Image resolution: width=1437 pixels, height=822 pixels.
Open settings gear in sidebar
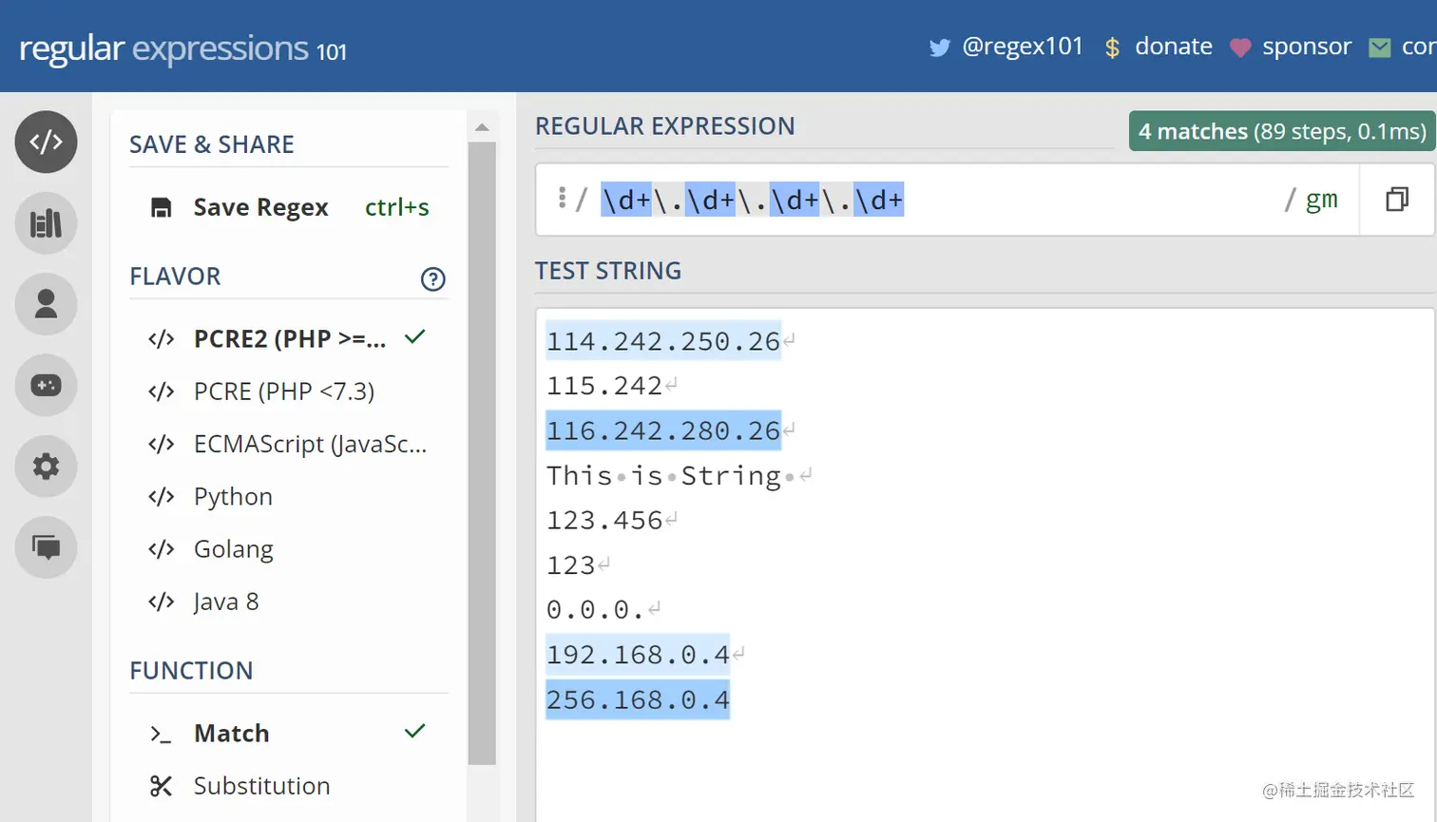pyautogui.click(x=46, y=466)
